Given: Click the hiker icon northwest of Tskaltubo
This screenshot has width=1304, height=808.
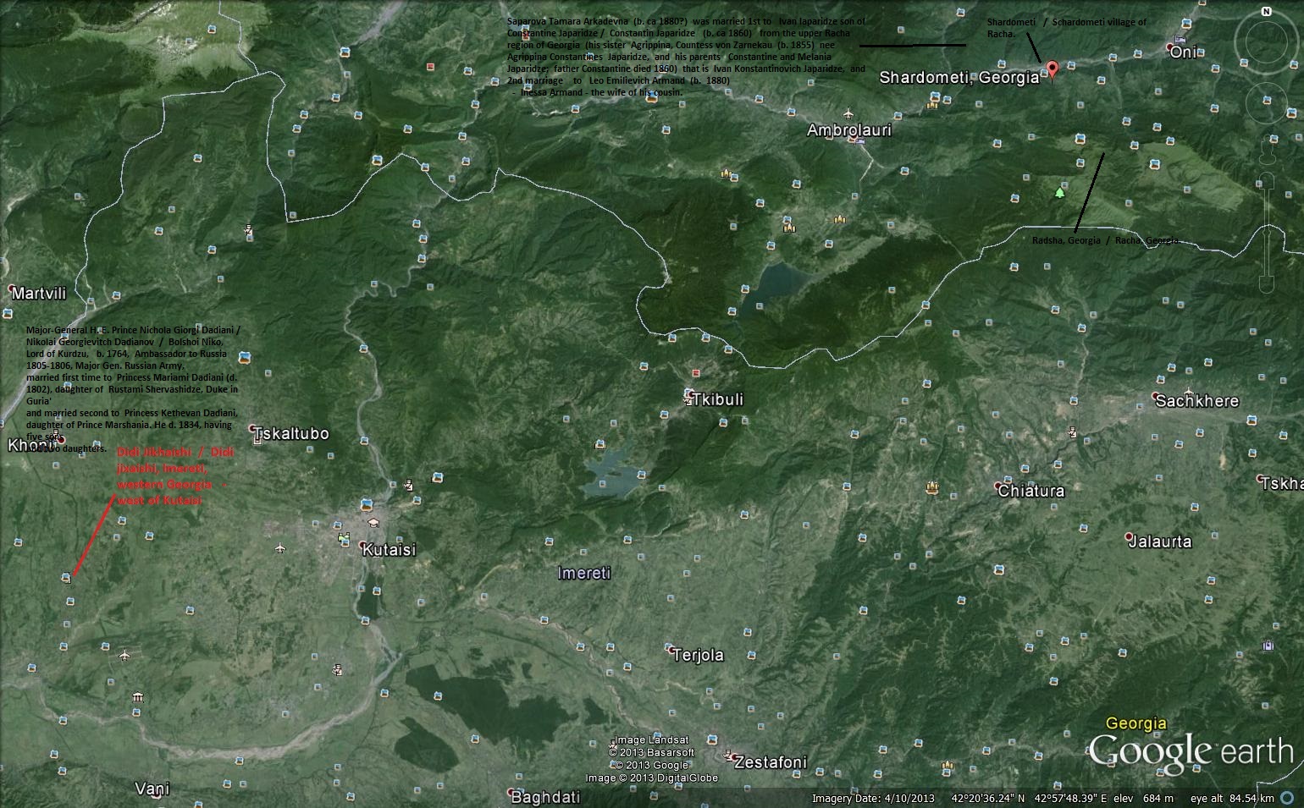Looking at the screenshot, I should tap(248, 229).
